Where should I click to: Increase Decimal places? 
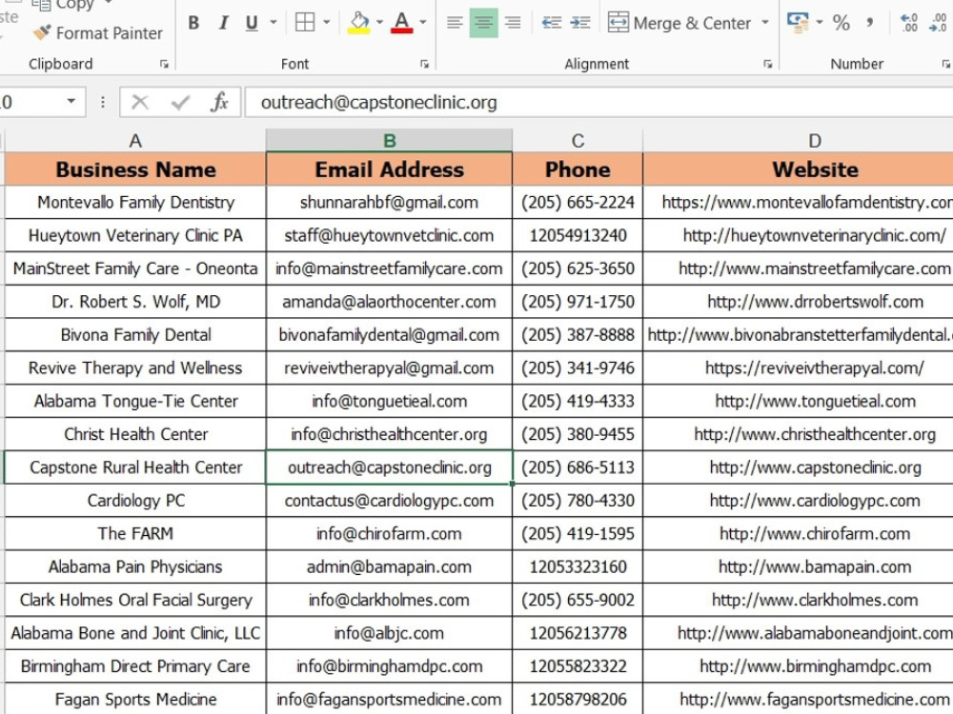coord(909,23)
